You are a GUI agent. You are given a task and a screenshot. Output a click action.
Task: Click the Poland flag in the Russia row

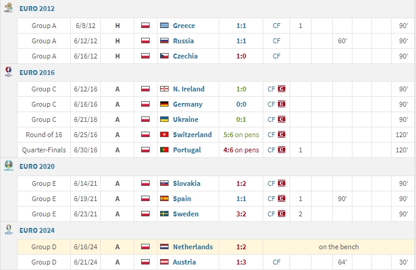click(145, 41)
